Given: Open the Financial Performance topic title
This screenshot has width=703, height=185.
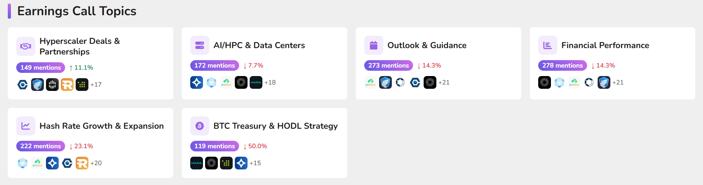Looking at the screenshot, I should pyautogui.click(x=605, y=45).
